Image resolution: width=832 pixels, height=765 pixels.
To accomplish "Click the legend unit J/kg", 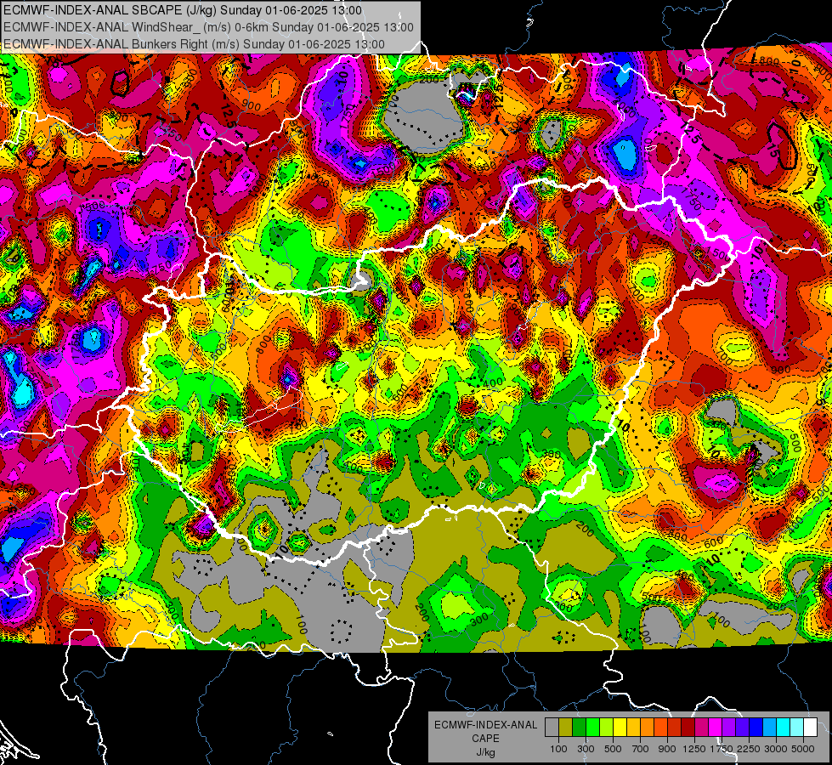I will [485, 752].
